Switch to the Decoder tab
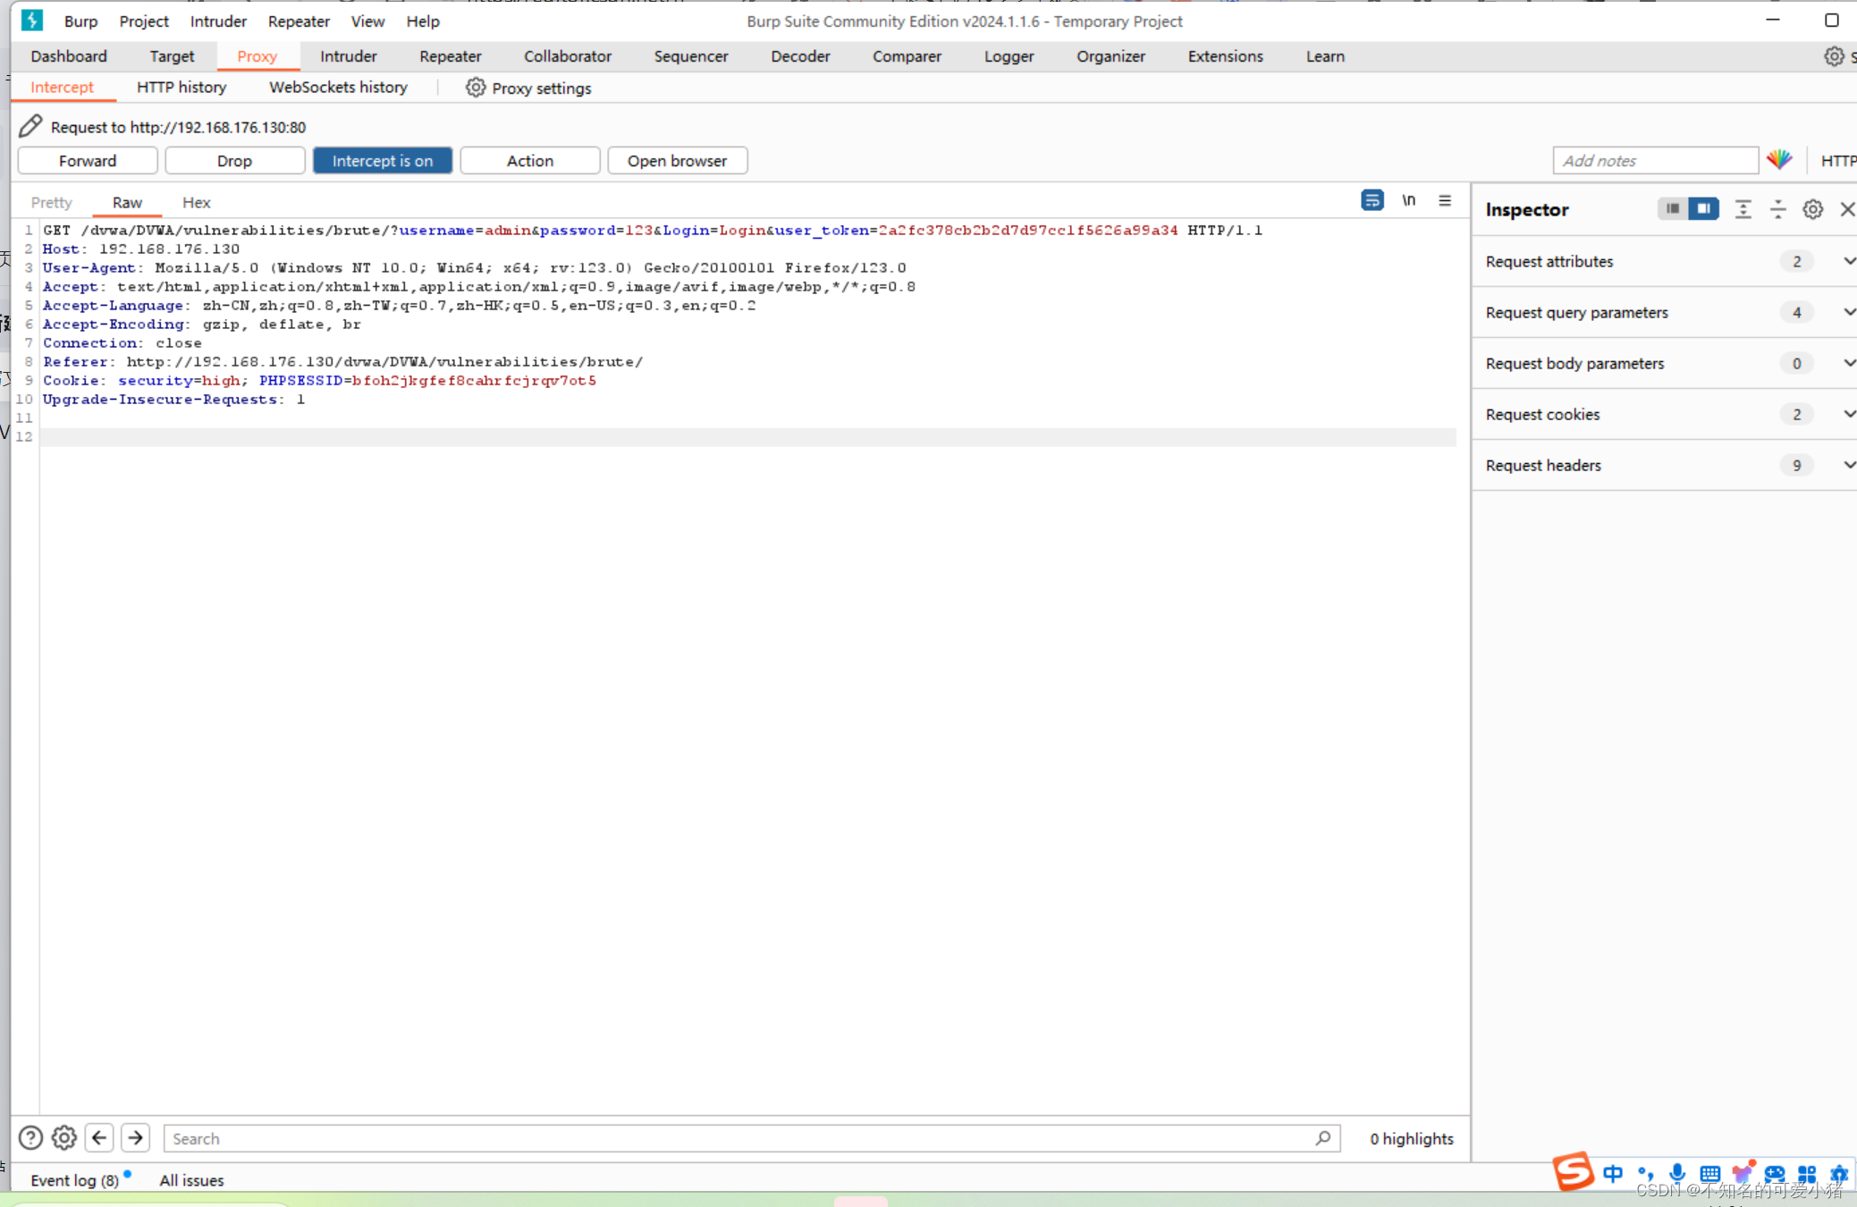This screenshot has height=1207, width=1857. (x=800, y=55)
